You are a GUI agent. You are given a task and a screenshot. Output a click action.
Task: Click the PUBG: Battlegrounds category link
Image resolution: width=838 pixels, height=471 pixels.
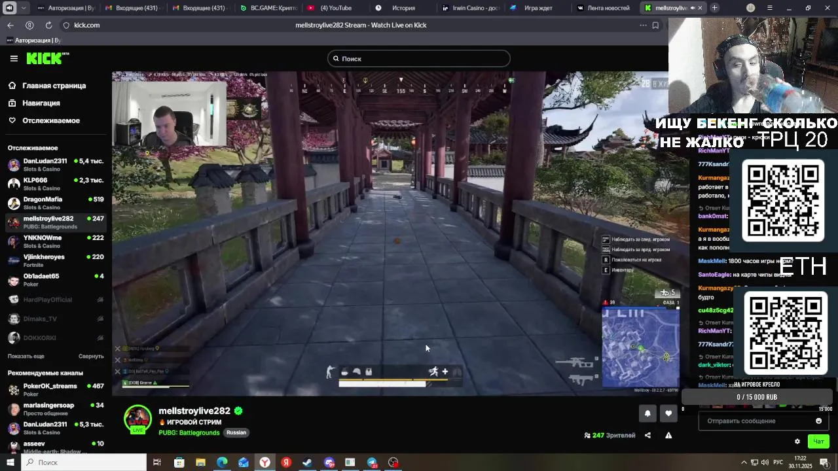[x=189, y=432]
